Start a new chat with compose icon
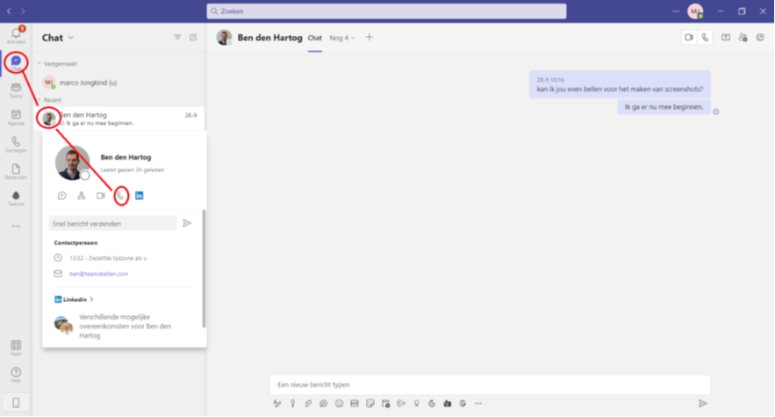This screenshot has height=417, width=775. (x=194, y=38)
